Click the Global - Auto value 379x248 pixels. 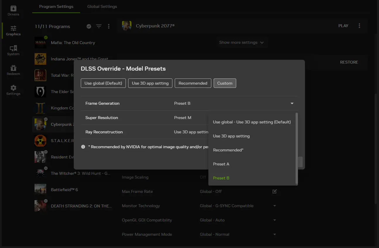(212, 220)
